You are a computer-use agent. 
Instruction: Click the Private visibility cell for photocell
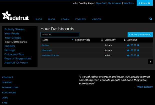(108, 50)
